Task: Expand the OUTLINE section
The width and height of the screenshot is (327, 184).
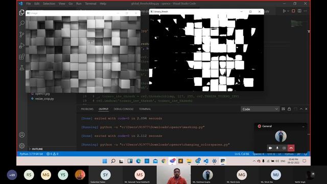Action: [x=37, y=149]
